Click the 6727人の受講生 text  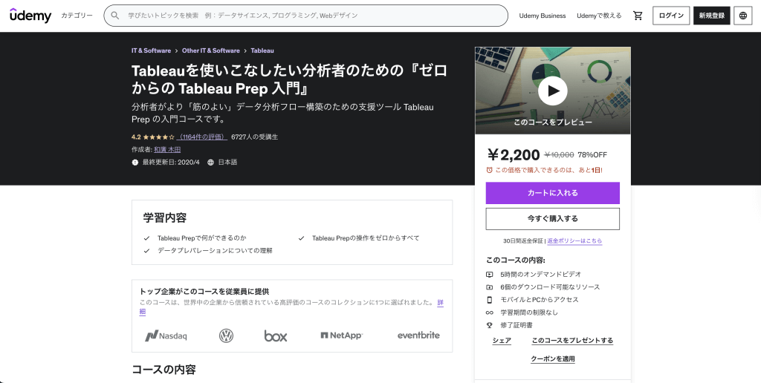tap(254, 137)
